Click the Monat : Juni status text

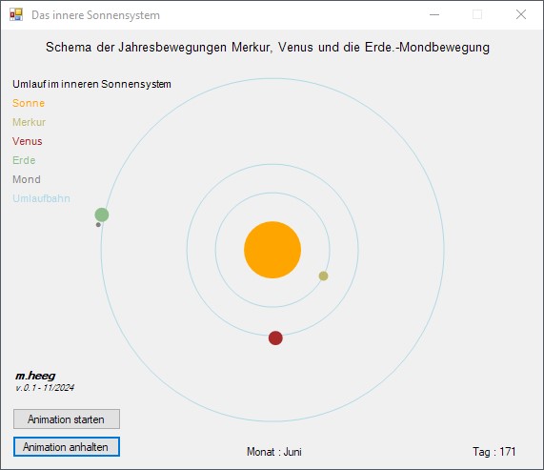[274, 452]
